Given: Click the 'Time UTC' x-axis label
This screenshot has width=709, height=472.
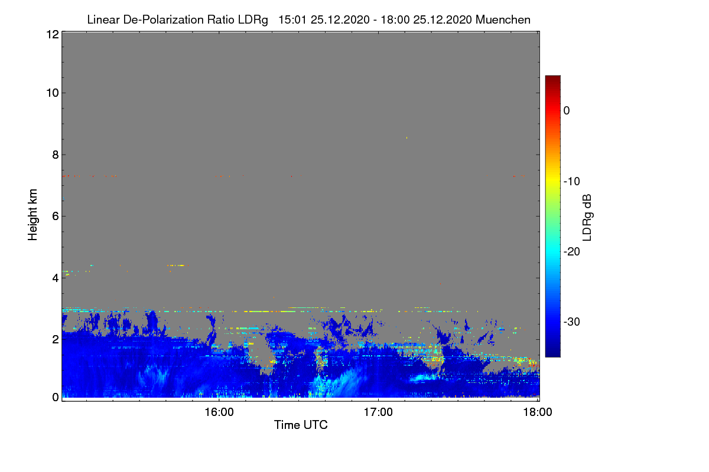Looking at the screenshot, I should tap(301, 425).
